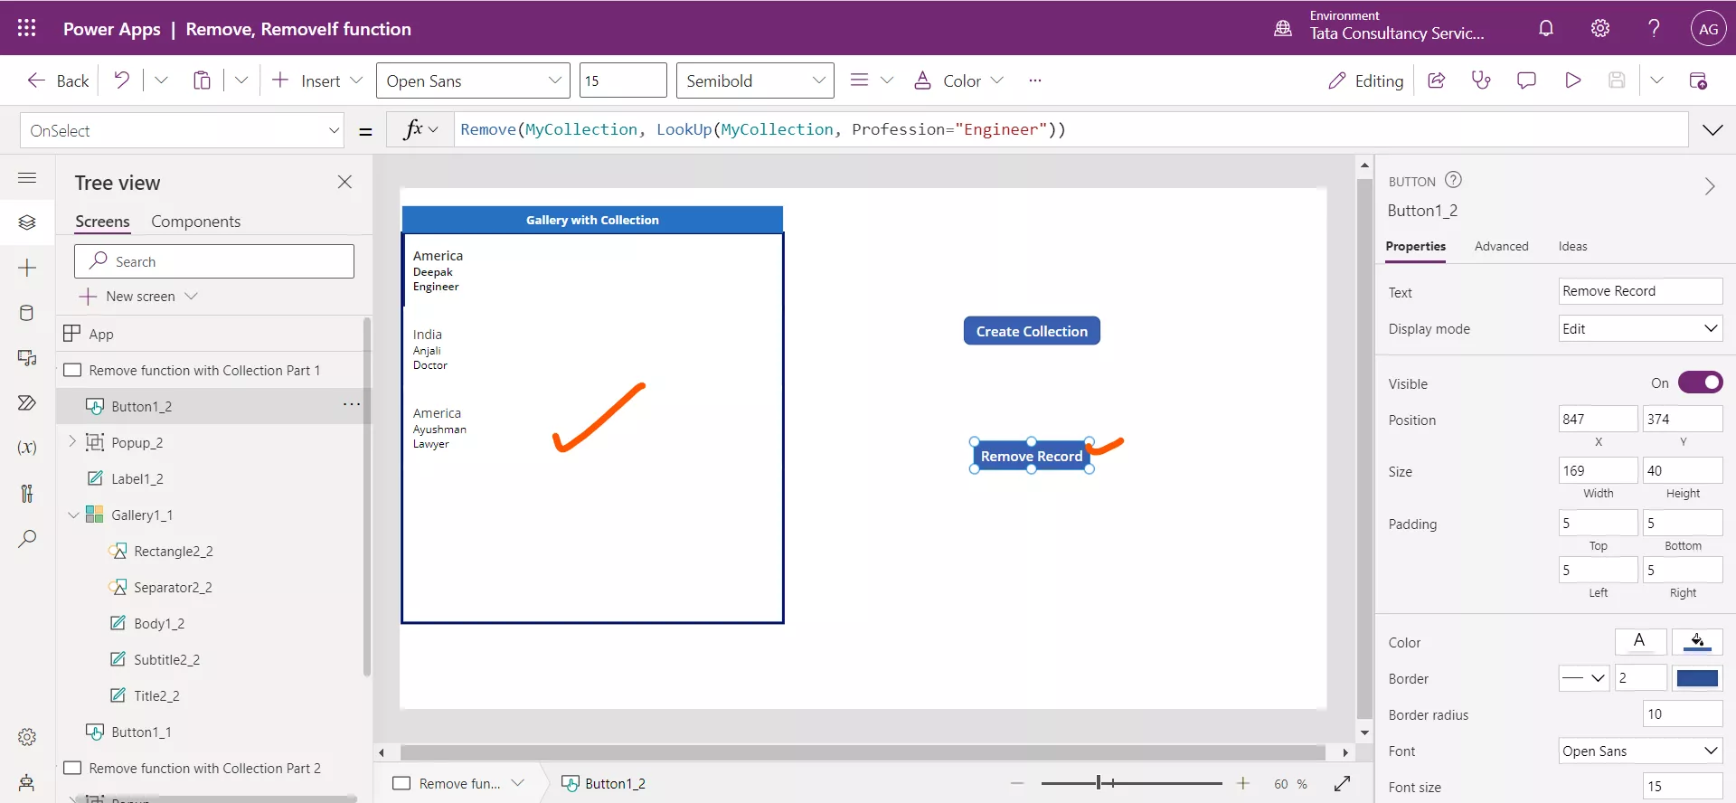Open the Insert dropdown arrow
Viewport: 1736px width, 803px height.
pos(356,80)
